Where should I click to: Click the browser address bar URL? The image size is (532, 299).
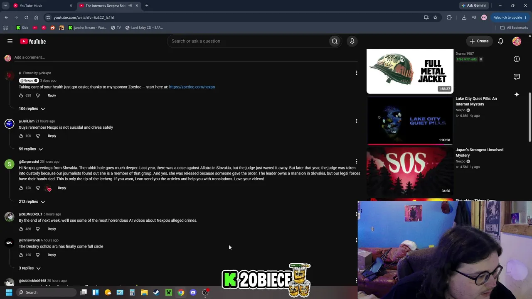(x=84, y=17)
